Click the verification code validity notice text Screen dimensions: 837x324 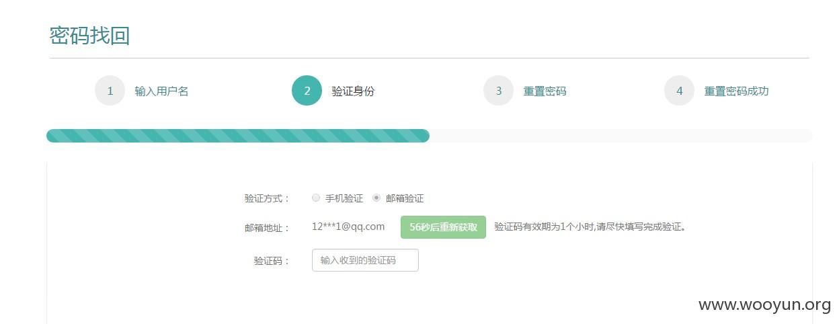[x=590, y=227]
